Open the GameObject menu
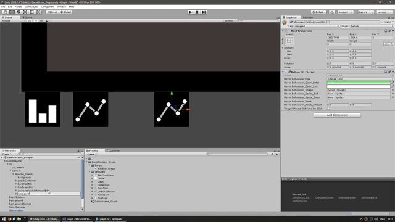Screen dimensions: 395x222 pyautogui.click(x=31, y=7)
